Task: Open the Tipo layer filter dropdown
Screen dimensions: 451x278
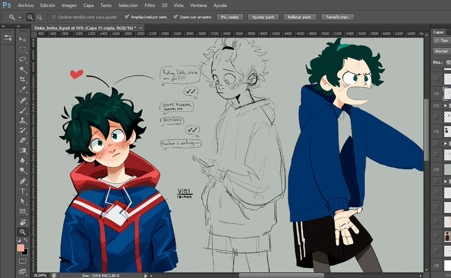Action: [x=442, y=41]
